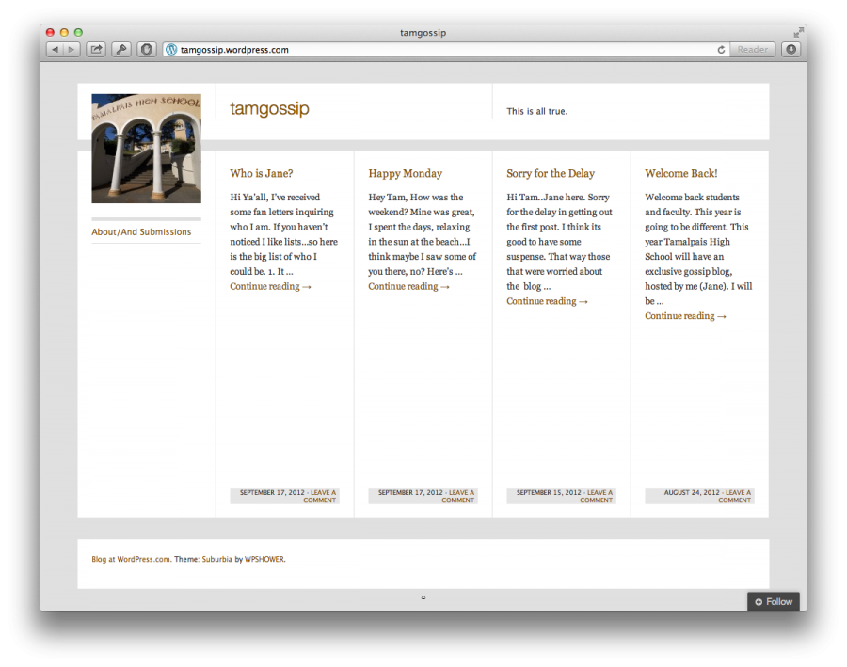
Task: Click the plus icon on the Follow button
Action: click(x=759, y=602)
